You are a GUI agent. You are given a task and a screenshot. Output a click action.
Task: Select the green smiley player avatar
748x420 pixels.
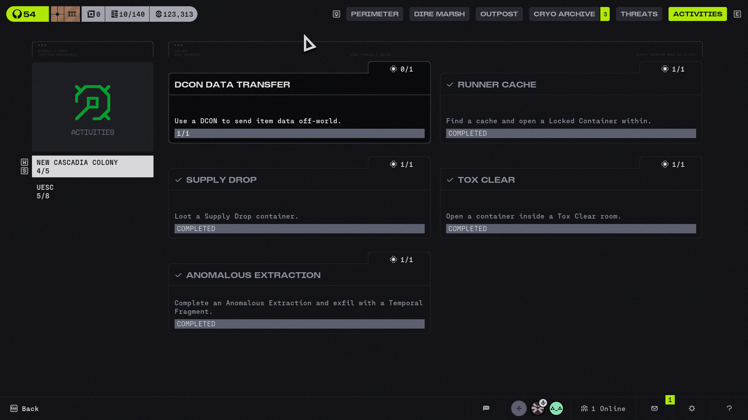556,408
